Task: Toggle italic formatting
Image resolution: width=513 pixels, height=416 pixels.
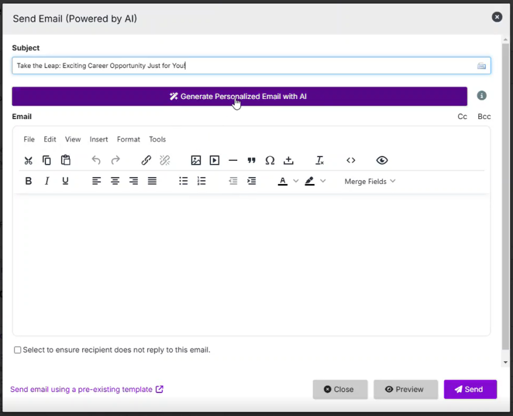Action: point(47,181)
